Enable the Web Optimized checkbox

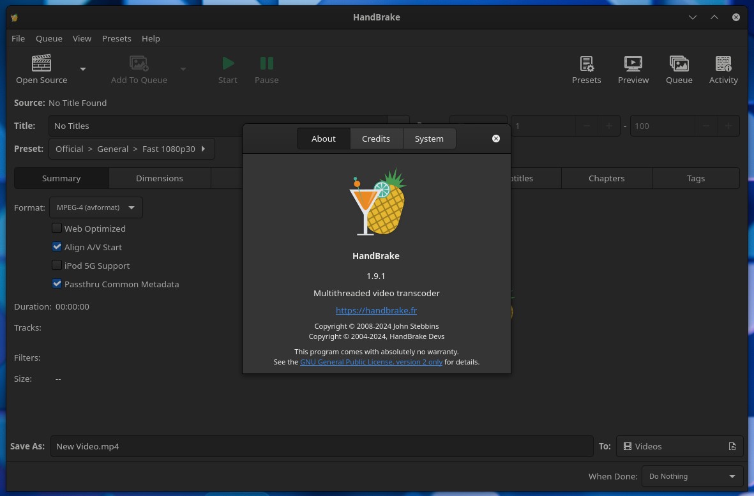click(x=57, y=229)
